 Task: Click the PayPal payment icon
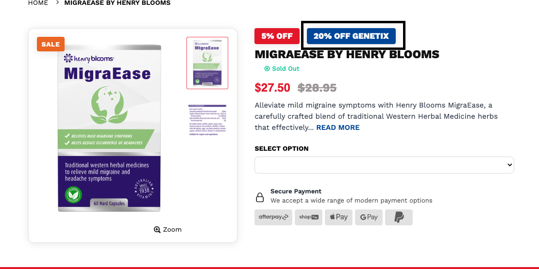(399, 217)
